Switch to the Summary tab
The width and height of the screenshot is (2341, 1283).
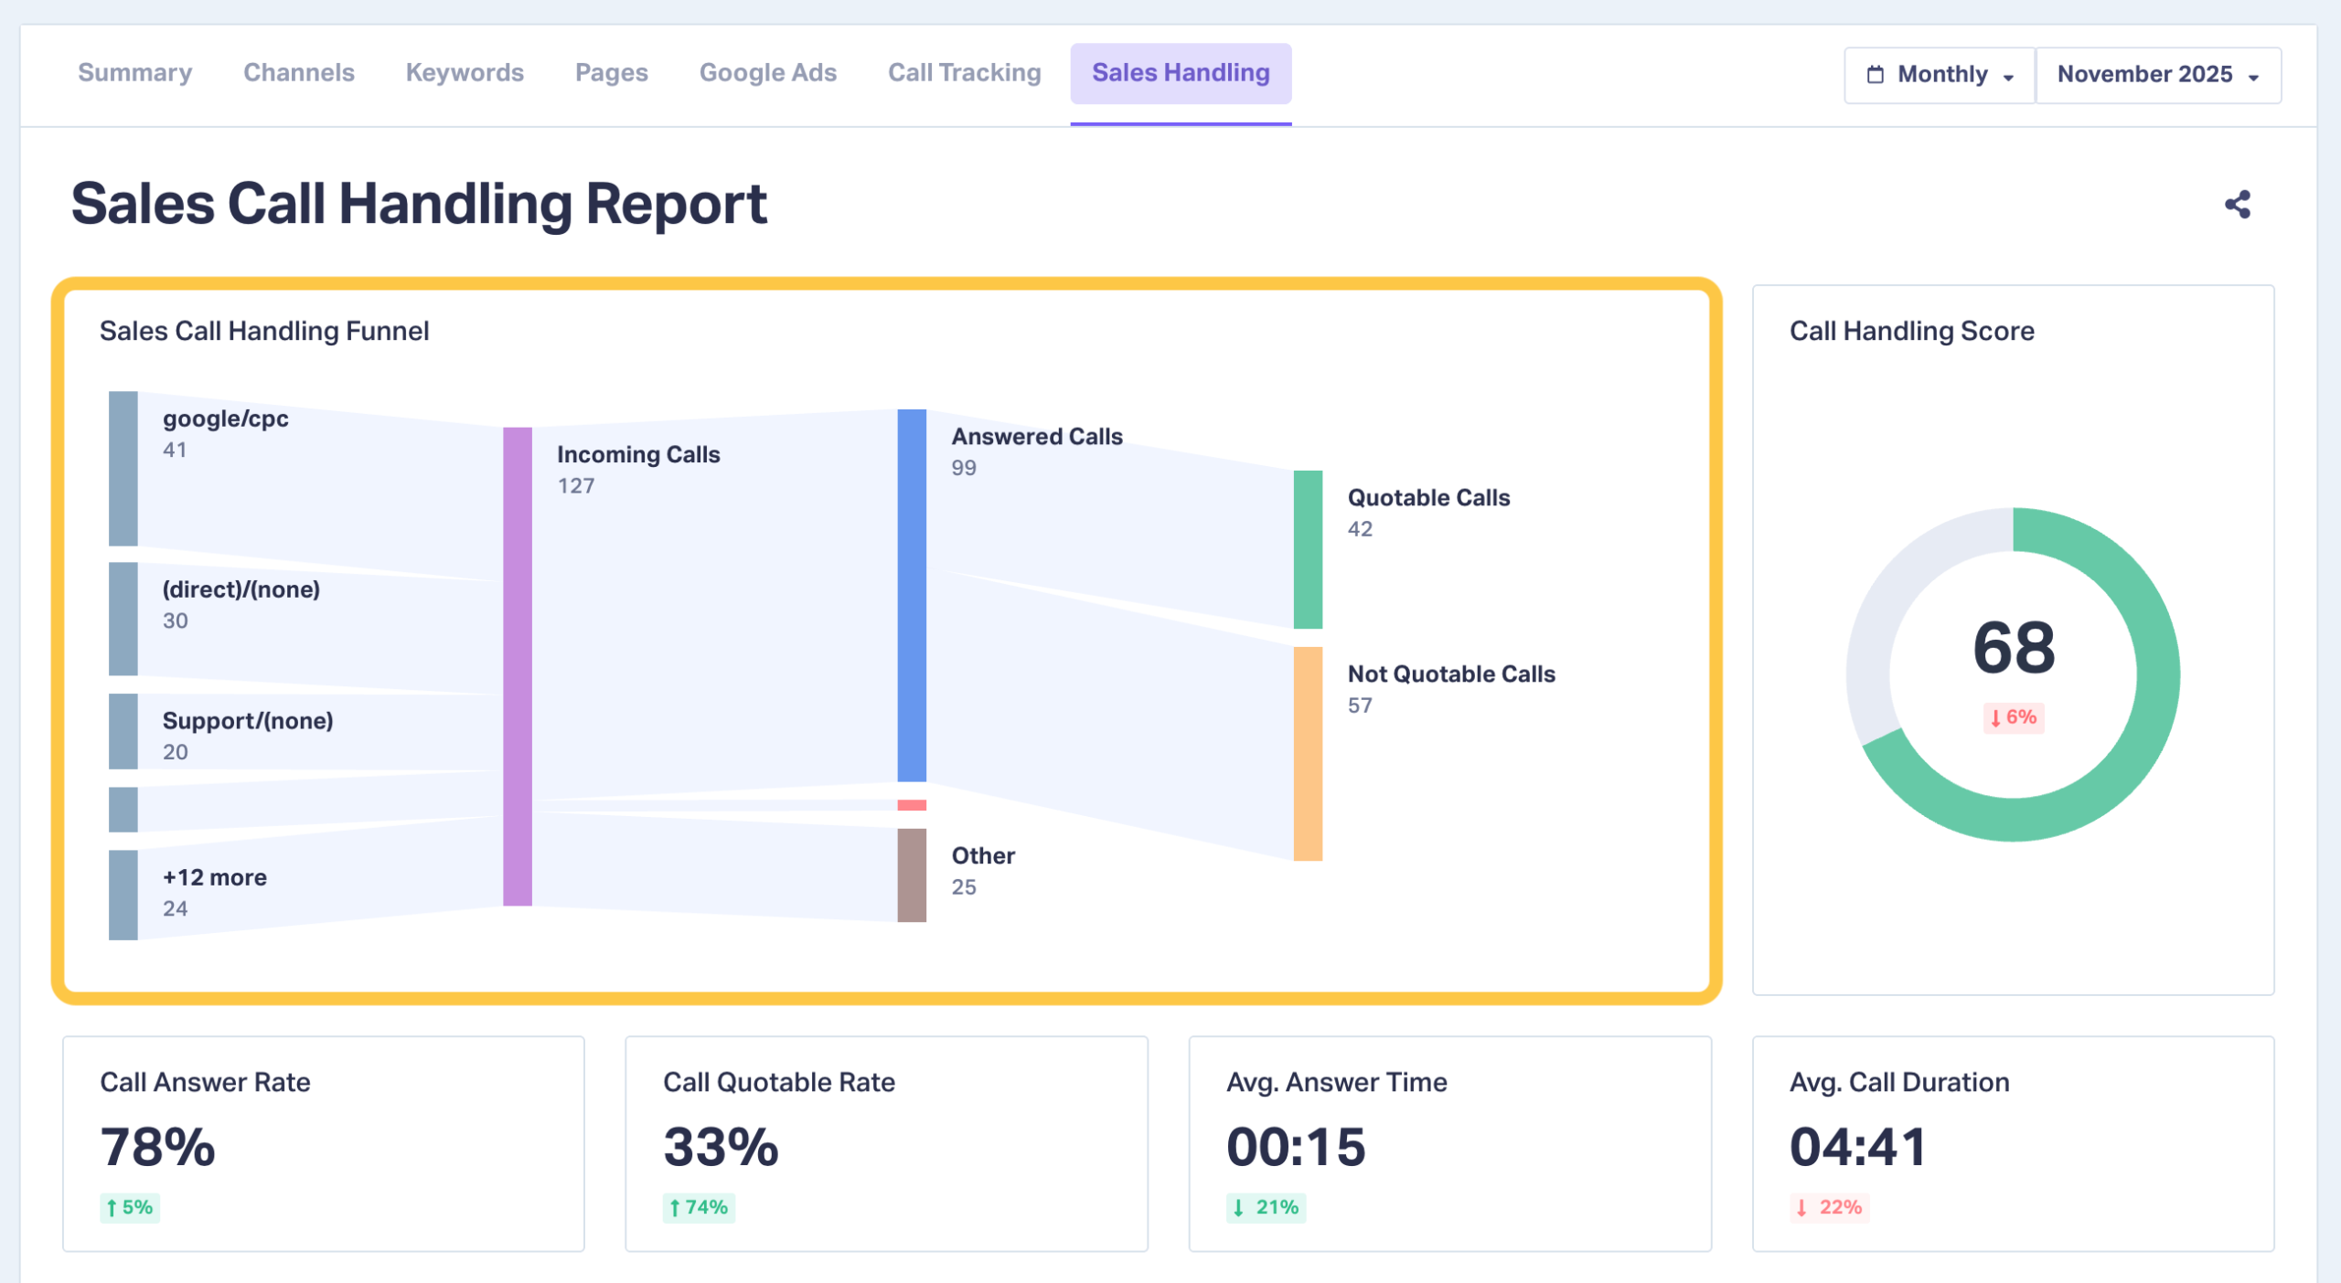coord(134,72)
